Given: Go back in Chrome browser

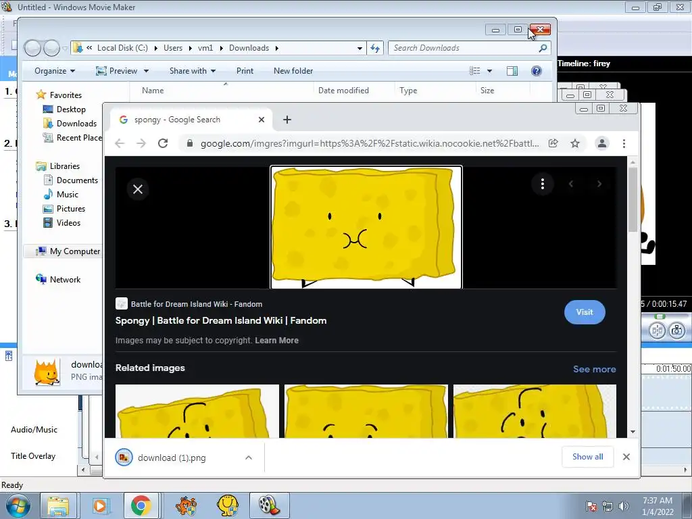Looking at the screenshot, I should coord(120,143).
